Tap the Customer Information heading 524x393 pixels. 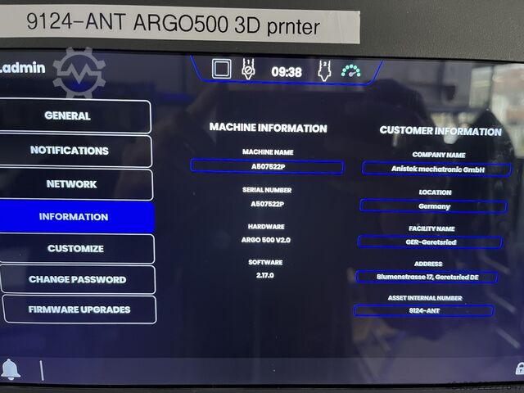tap(440, 131)
